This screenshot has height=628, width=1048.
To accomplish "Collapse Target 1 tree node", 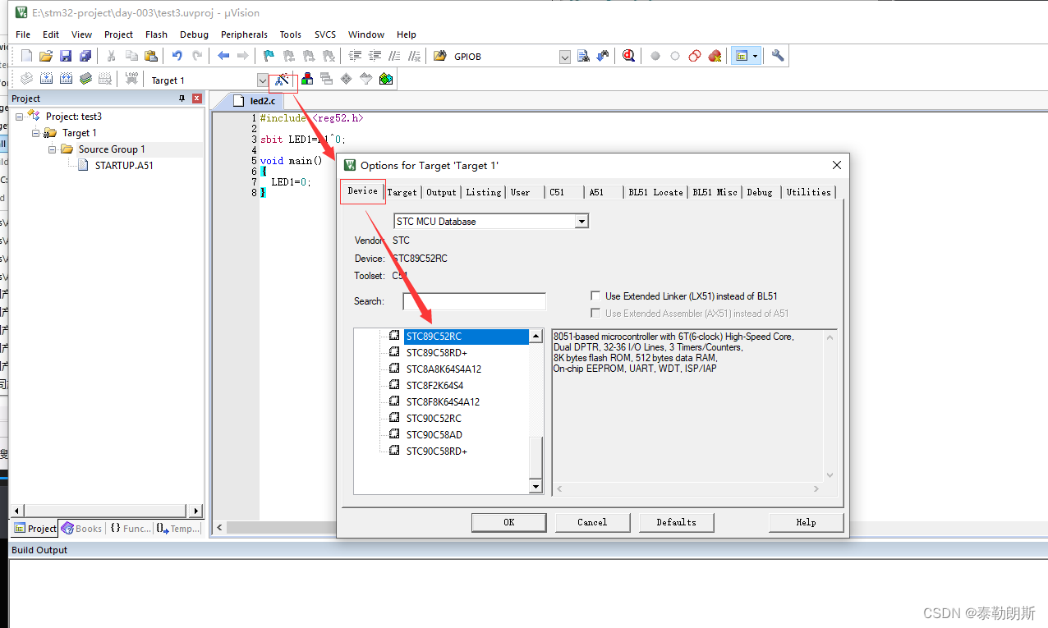I will (36, 133).
